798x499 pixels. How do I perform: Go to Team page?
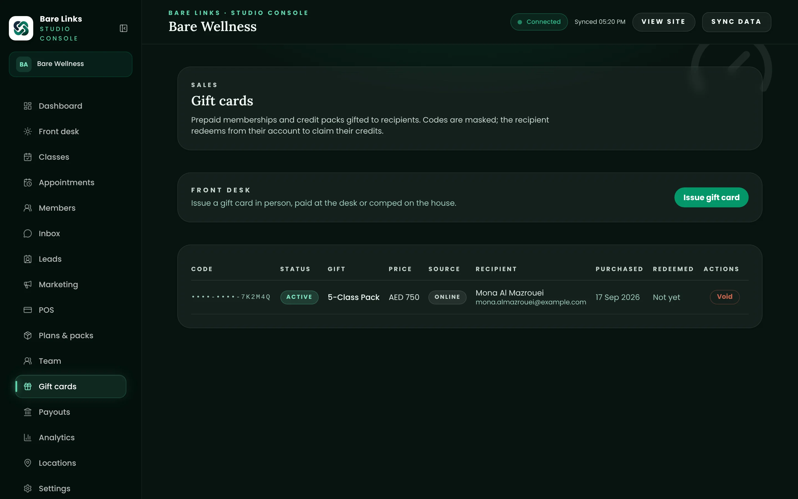click(x=71, y=361)
